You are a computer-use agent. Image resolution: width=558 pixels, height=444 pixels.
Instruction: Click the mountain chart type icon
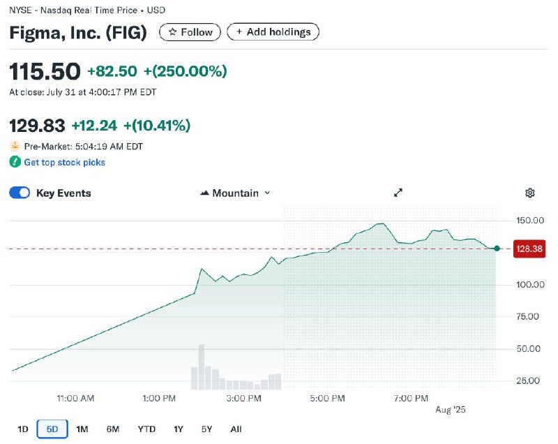[x=204, y=193]
